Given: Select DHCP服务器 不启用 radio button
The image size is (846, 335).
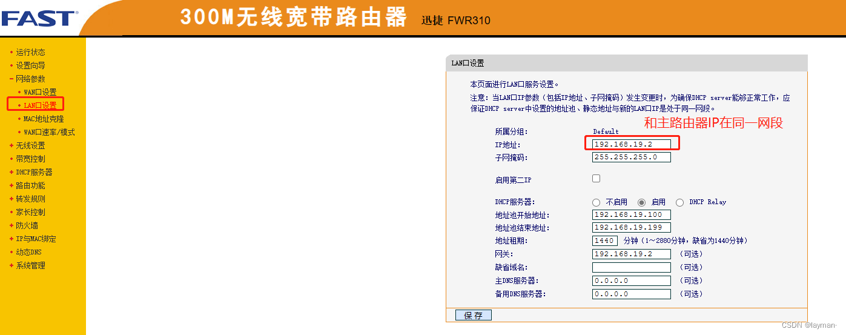Looking at the screenshot, I should click(x=596, y=202).
